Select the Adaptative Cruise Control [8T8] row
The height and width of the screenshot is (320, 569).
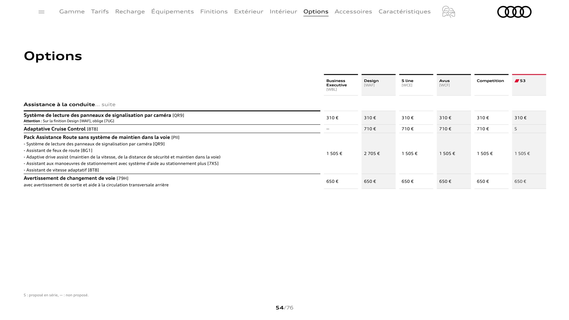click(x=172, y=129)
